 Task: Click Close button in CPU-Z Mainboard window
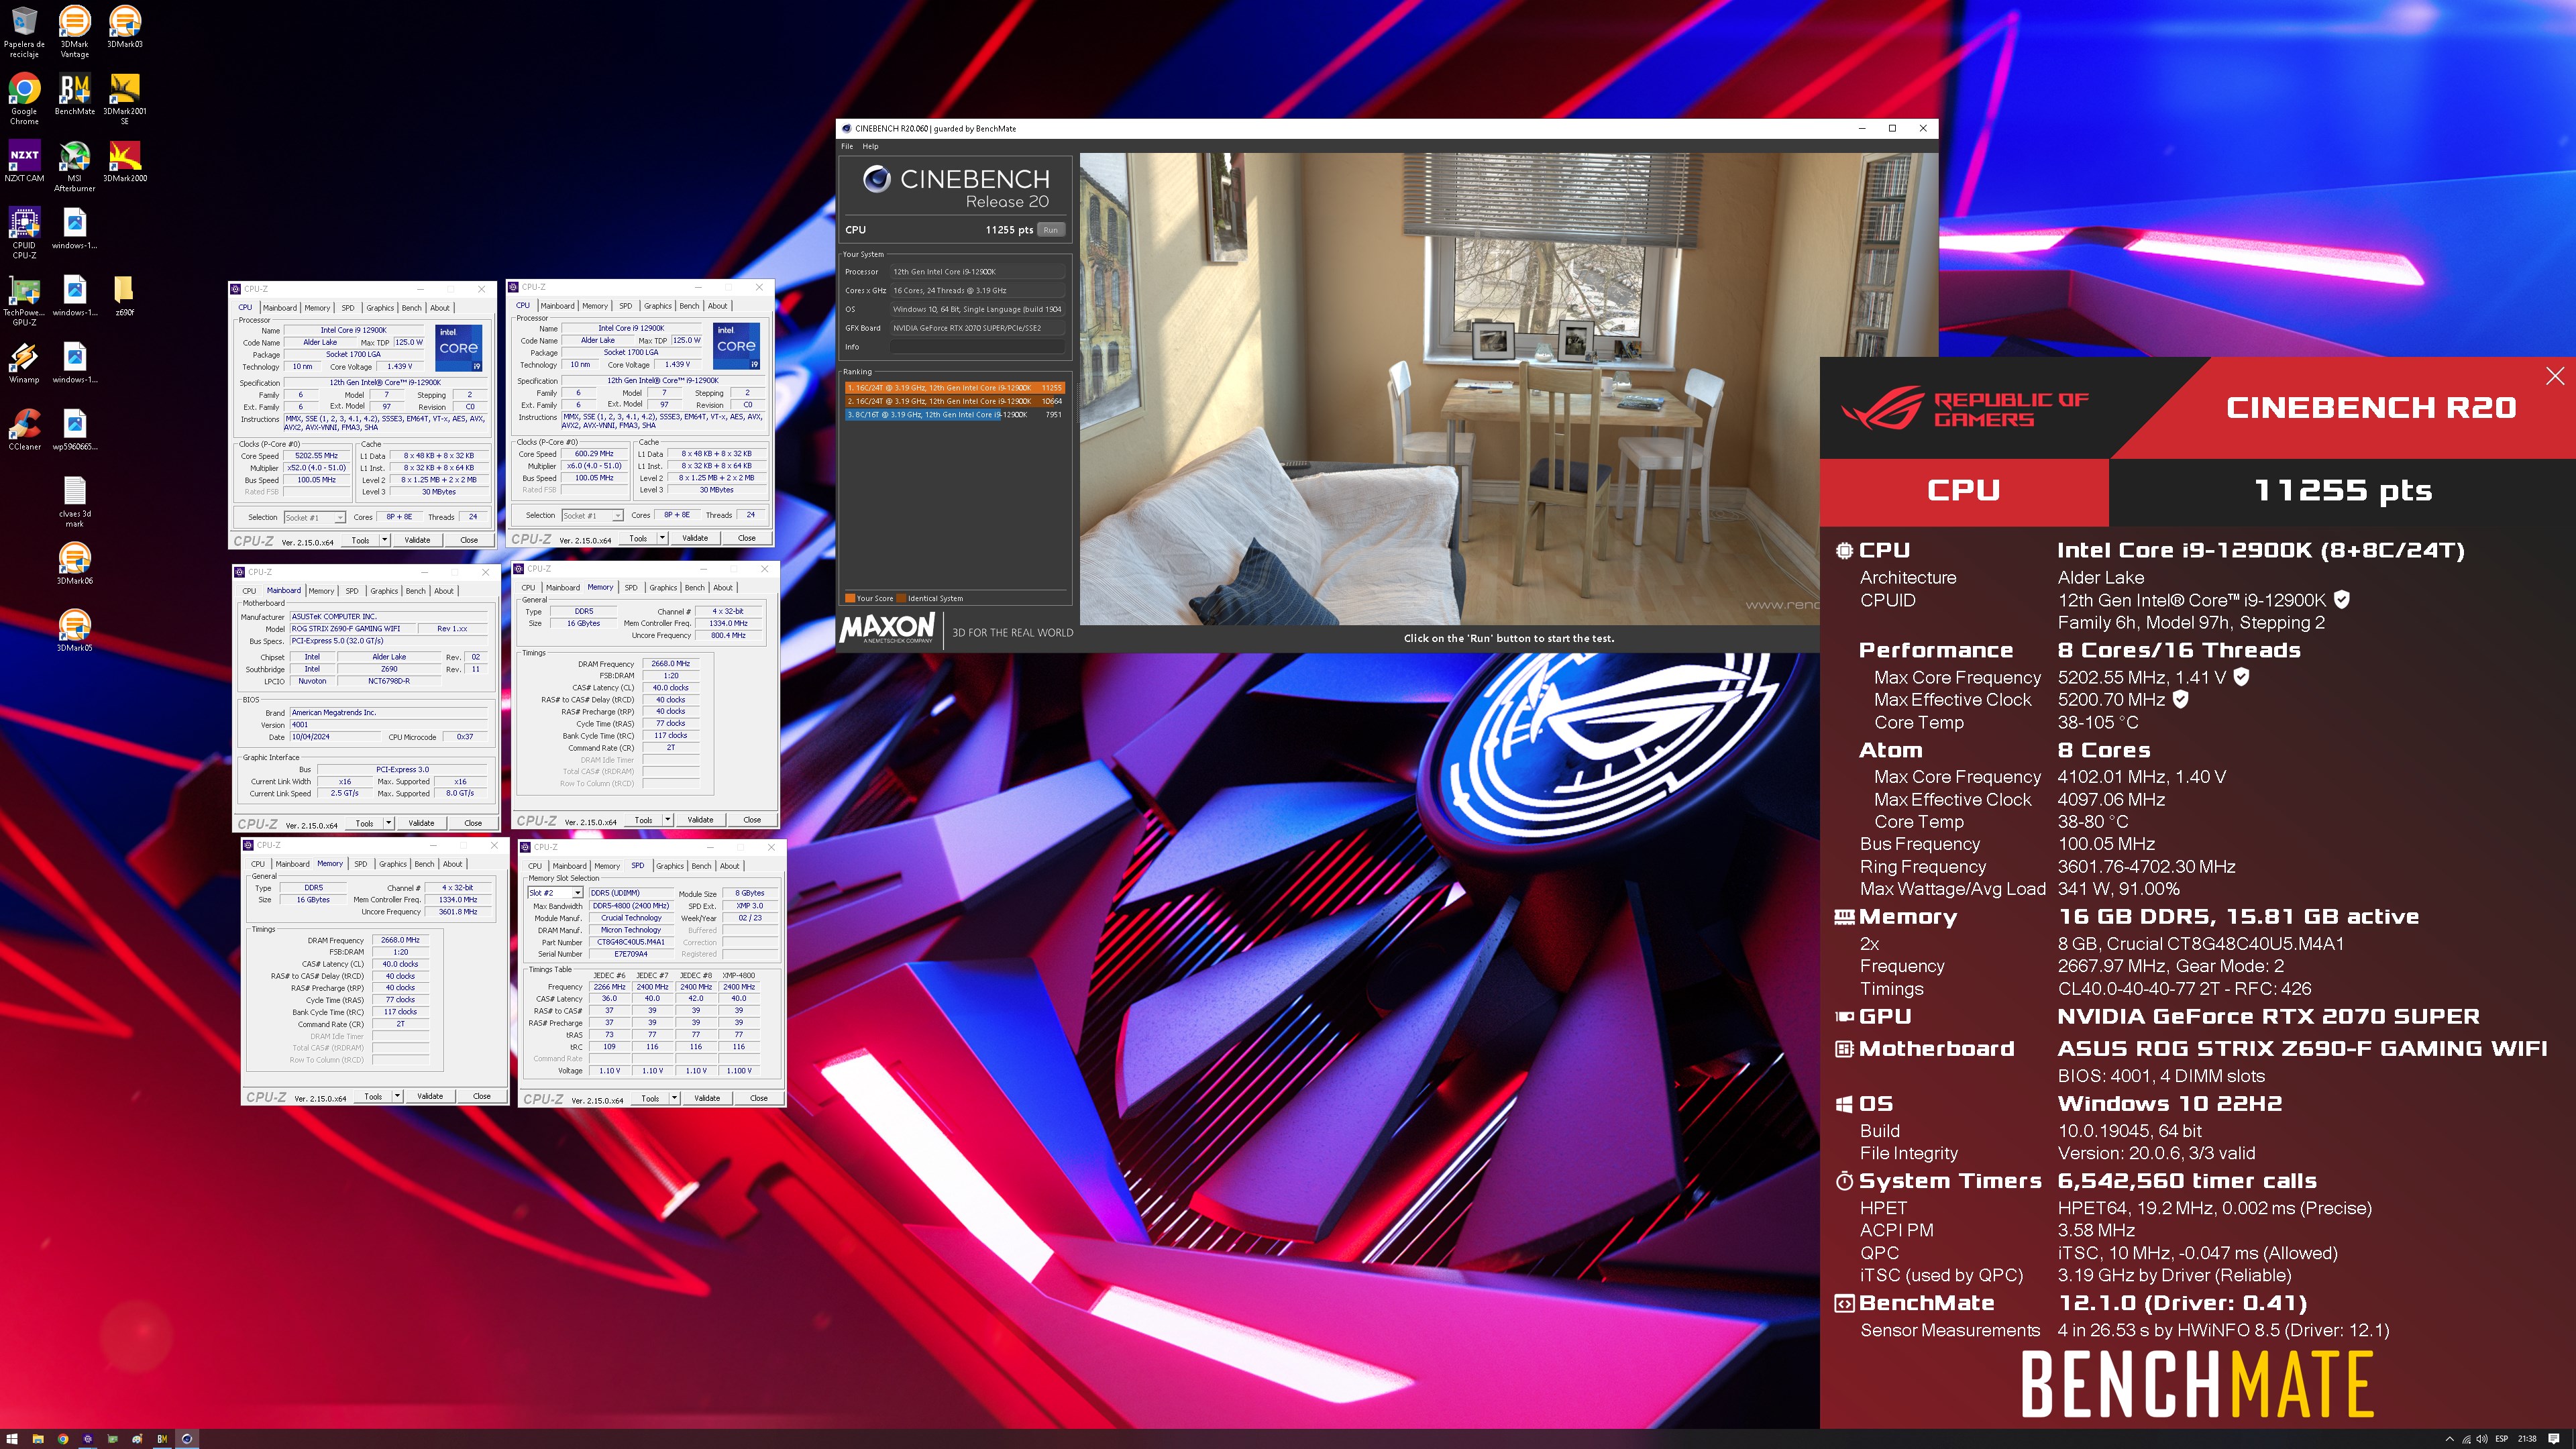(473, 823)
